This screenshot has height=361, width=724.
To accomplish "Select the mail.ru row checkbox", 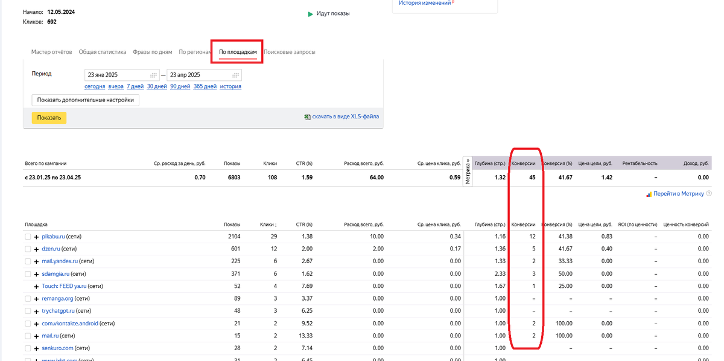I will pyautogui.click(x=28, y=336).
